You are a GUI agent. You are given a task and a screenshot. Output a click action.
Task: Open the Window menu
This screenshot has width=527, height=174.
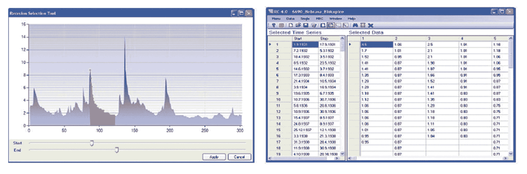pyautogui.click(x=336, y=19)
